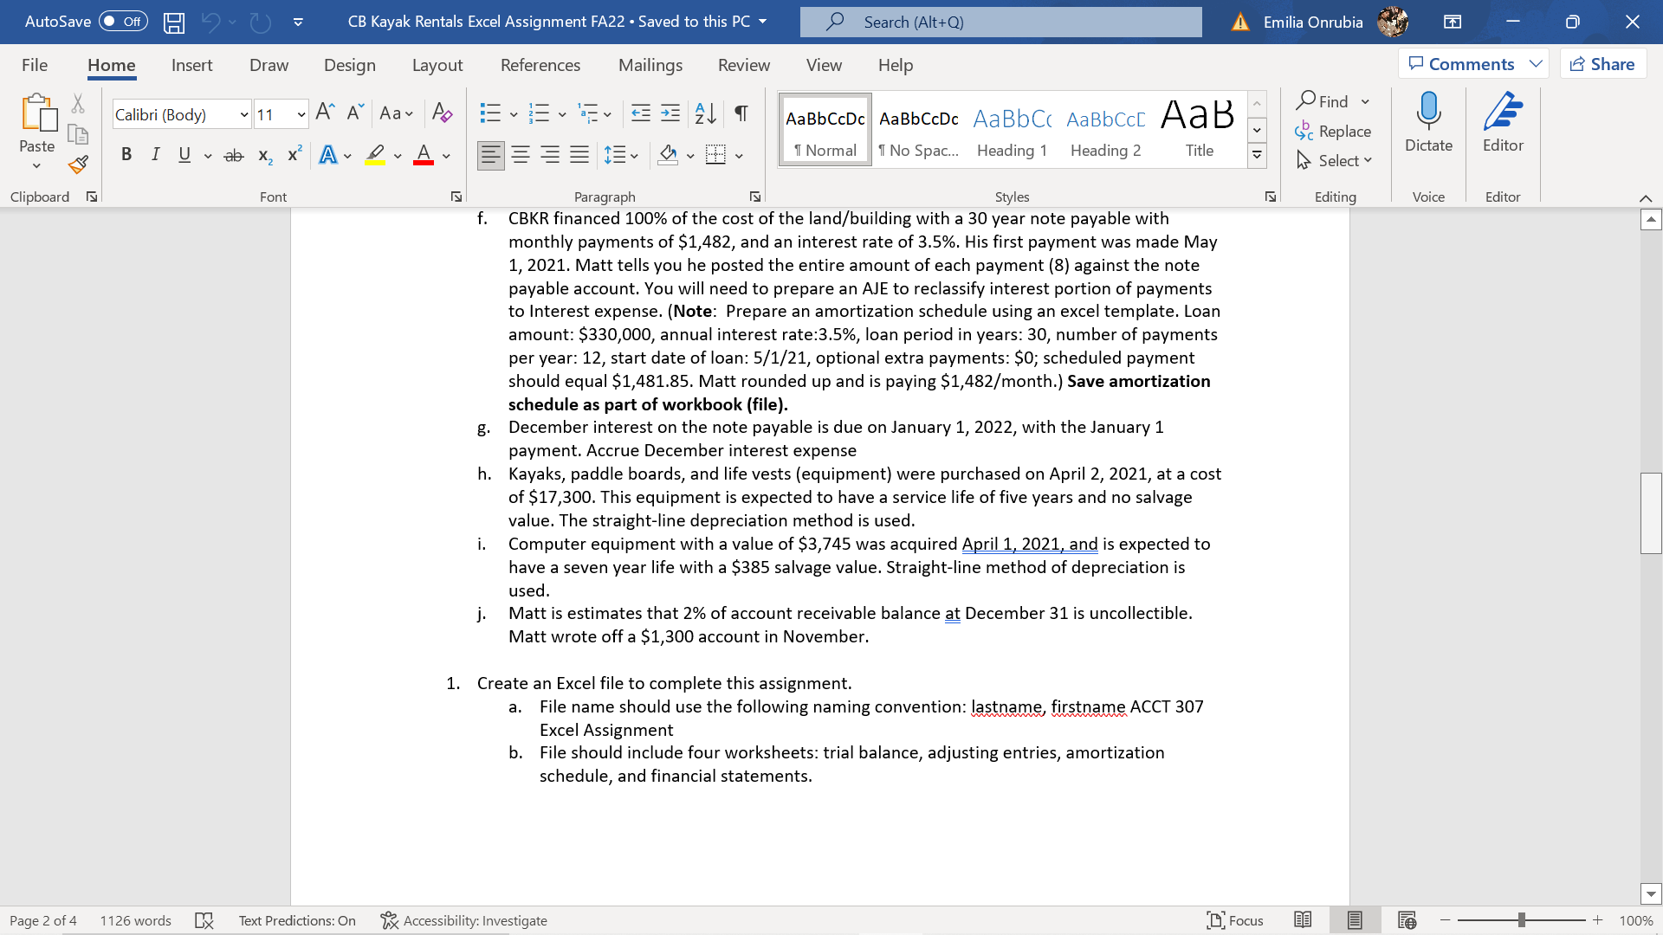Viewport: 1663px width, 935px height.
Task: Increase font size with the grow icon
Action: (325, 112)
